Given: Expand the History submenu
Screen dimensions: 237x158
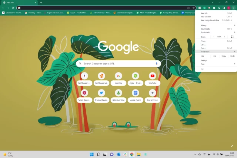Looking at the screenshot, I should click(216, 26).
